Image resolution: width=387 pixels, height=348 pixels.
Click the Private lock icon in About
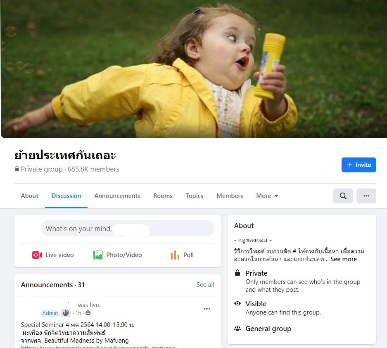237,273
